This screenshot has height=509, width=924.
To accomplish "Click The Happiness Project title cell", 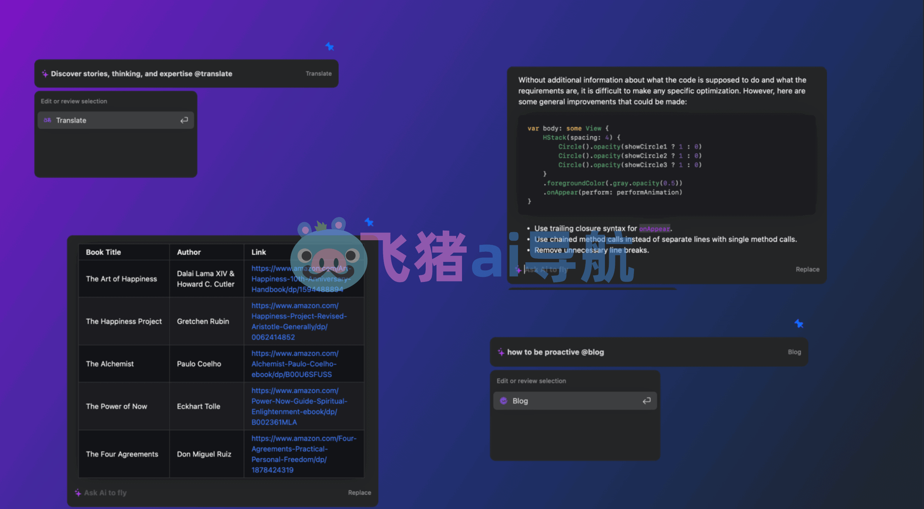I will tap(124, 321).
